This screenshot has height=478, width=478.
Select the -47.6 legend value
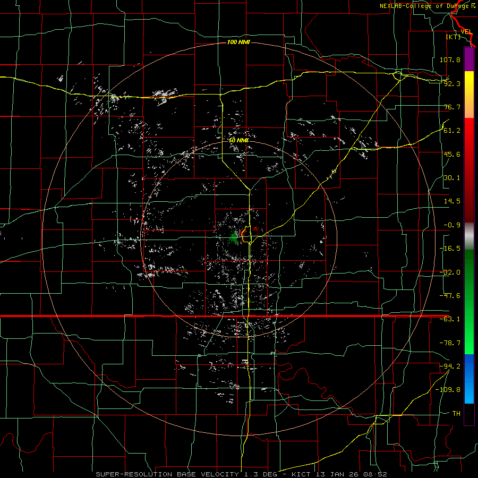click(x=450, y=296)
